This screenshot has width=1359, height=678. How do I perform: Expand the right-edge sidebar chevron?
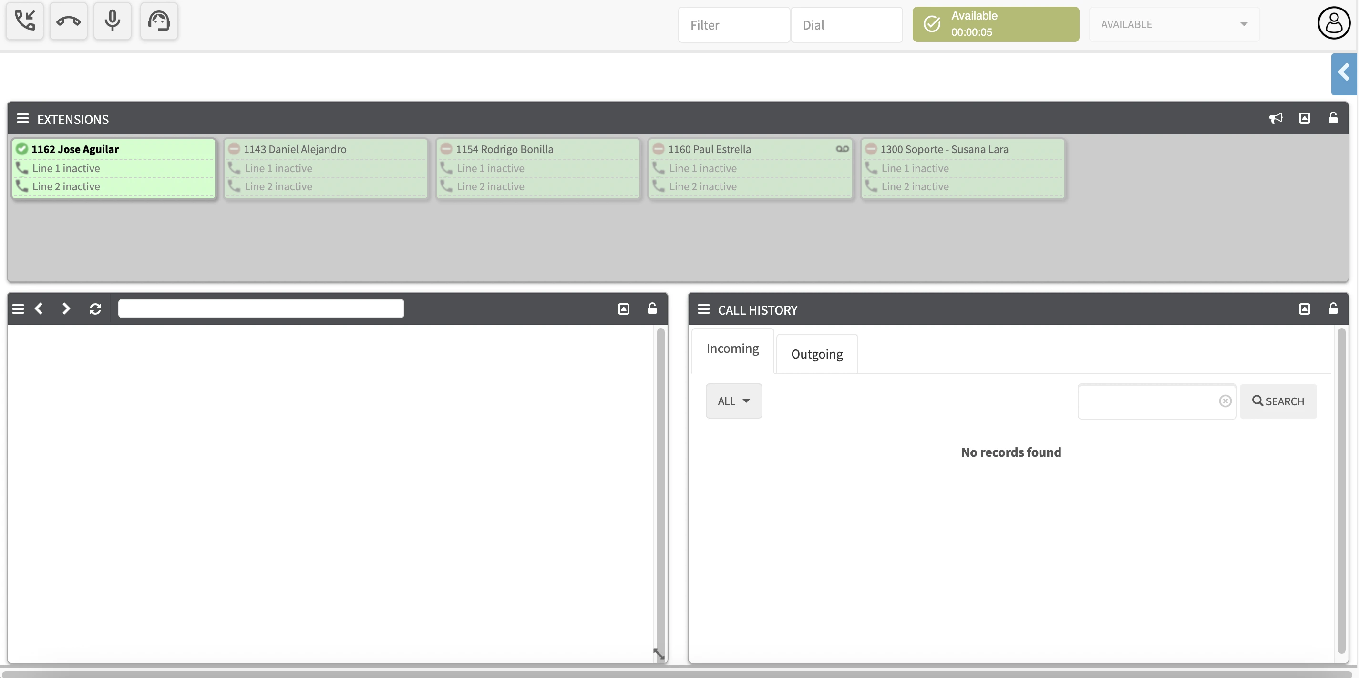click(1344, 74)
